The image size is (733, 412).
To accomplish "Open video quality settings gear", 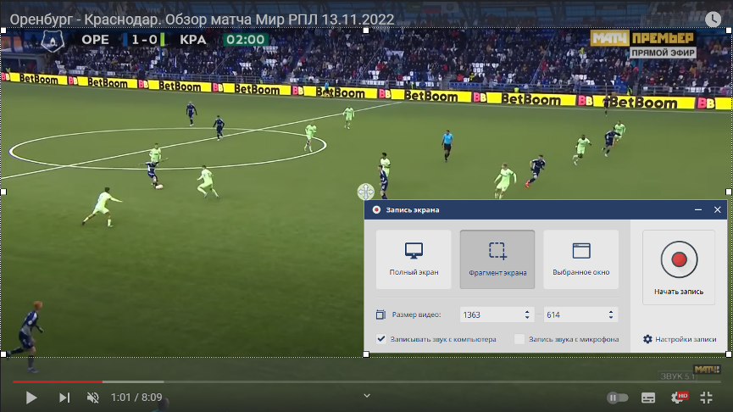I will coord(678,397).
